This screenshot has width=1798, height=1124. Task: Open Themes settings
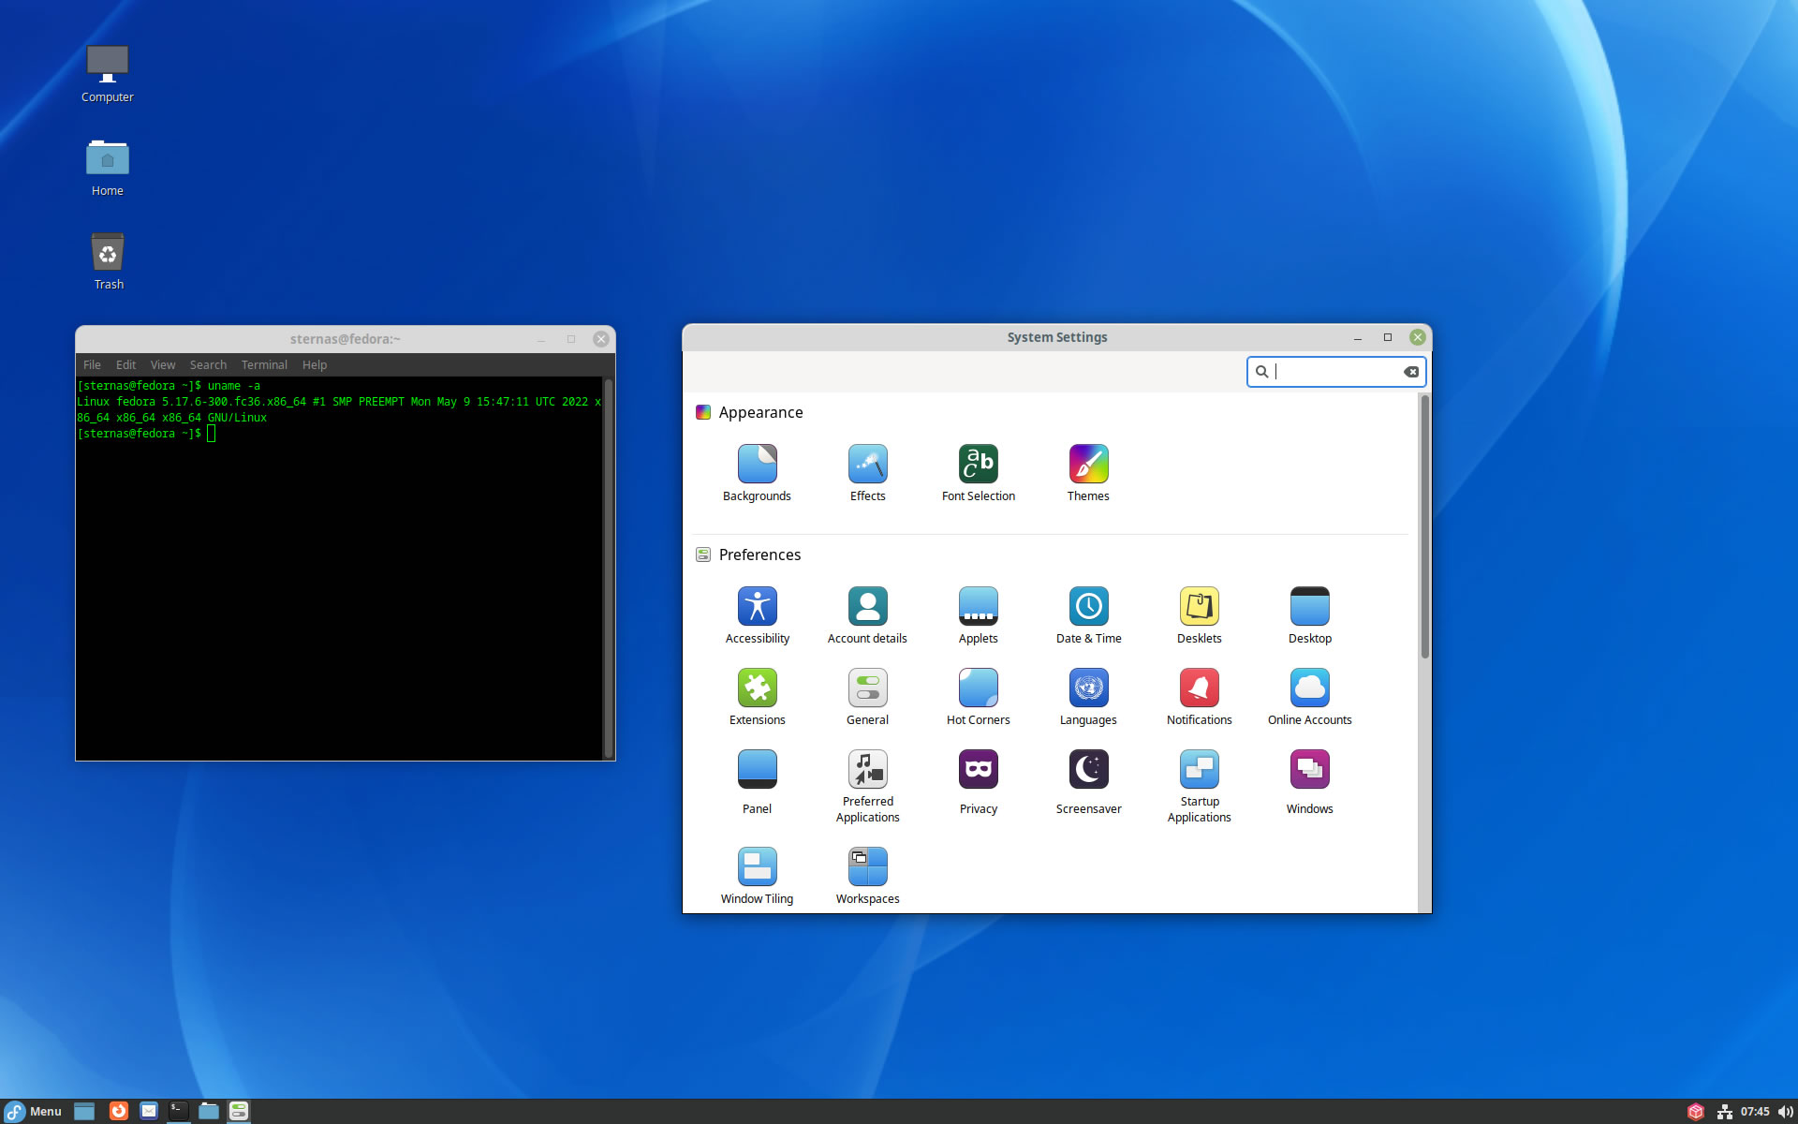pos(1088,473)
